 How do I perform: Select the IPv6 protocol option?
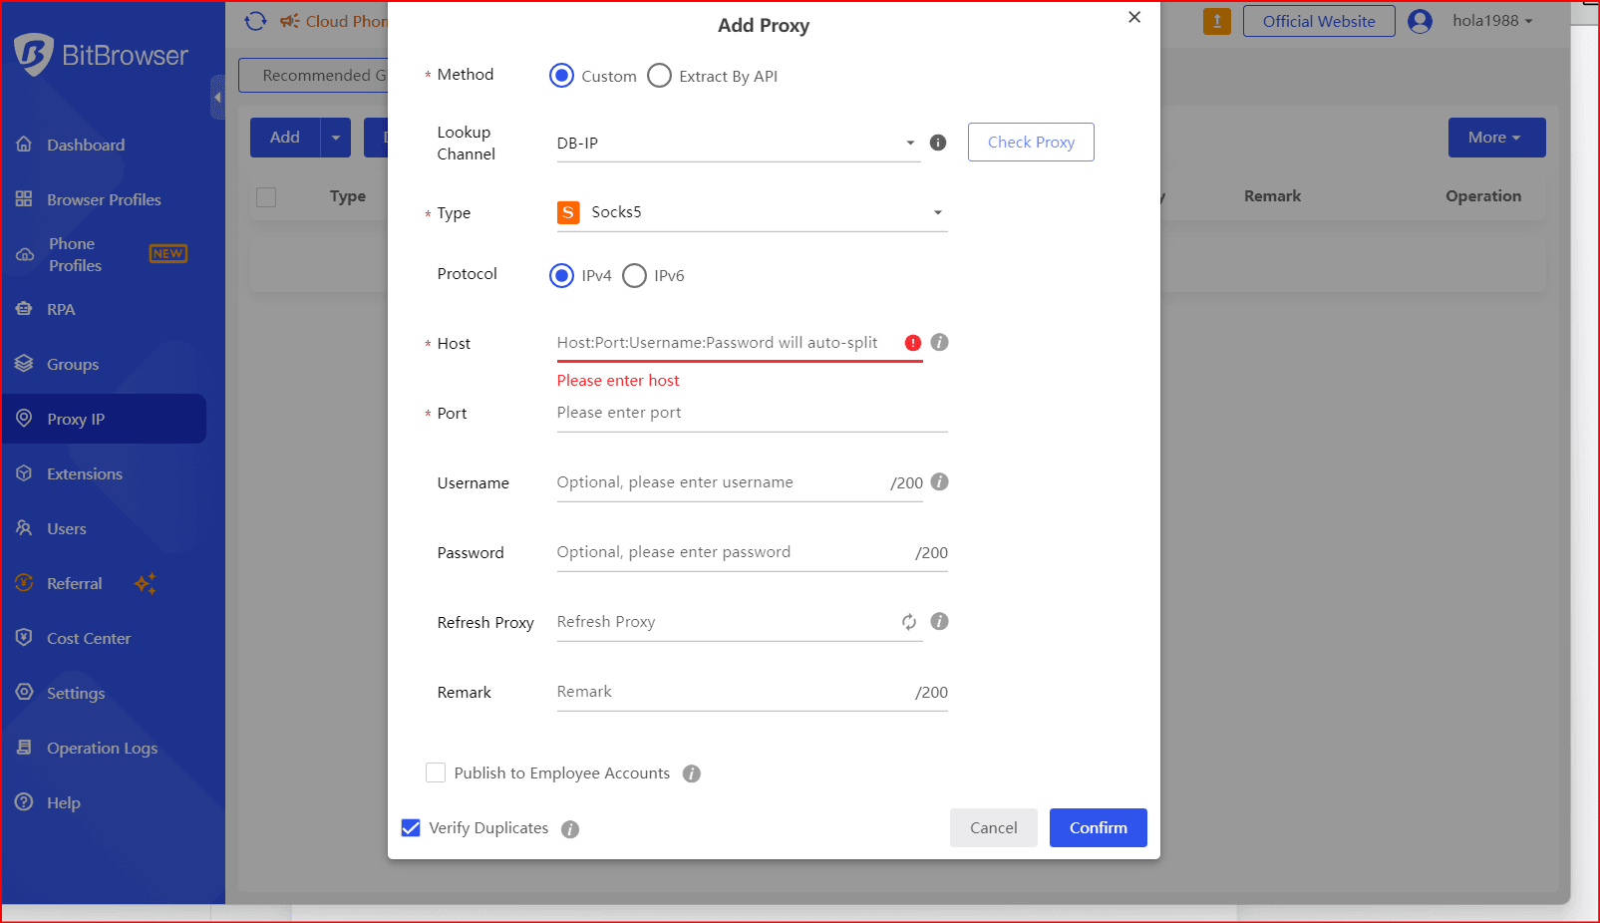tap(635, 275)
